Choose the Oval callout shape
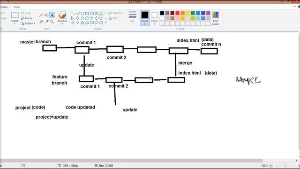The image size is (300, 169). [96, 23]
